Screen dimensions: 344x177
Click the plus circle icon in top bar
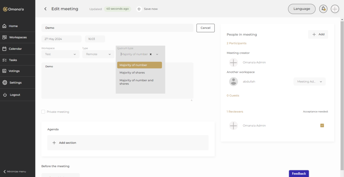coord(335,9)
